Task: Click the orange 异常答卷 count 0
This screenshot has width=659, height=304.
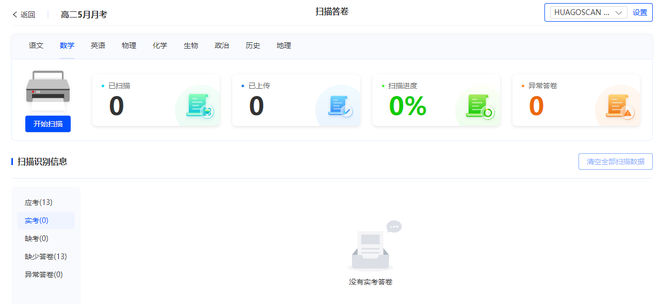Action: click(537, 106)
